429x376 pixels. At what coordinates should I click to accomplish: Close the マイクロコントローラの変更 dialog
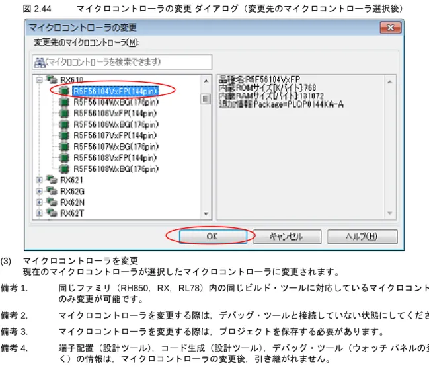[391, 28]
